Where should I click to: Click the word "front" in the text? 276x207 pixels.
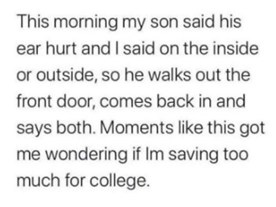[x=34, y=101]
